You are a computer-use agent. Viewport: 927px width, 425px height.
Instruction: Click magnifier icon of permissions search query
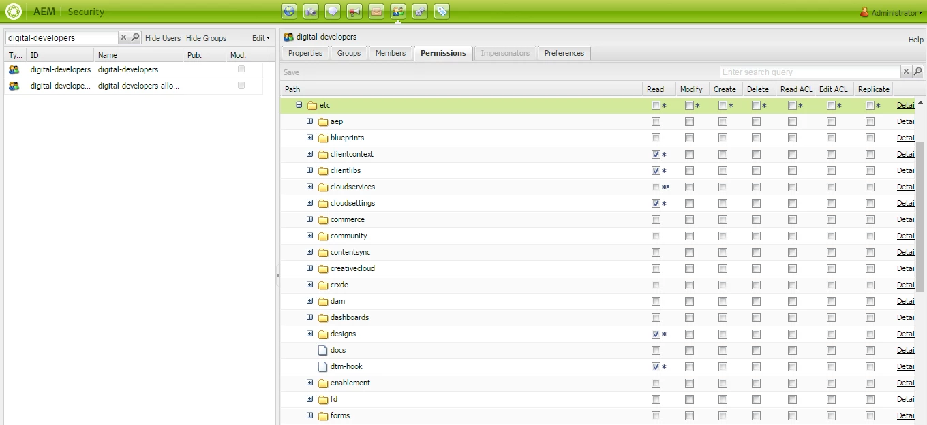[918, 72]
